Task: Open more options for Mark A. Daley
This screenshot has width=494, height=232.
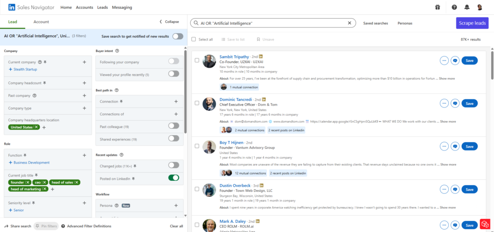Action: tap(444, 225)
